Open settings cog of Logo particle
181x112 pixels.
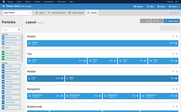tap(62, 78)
